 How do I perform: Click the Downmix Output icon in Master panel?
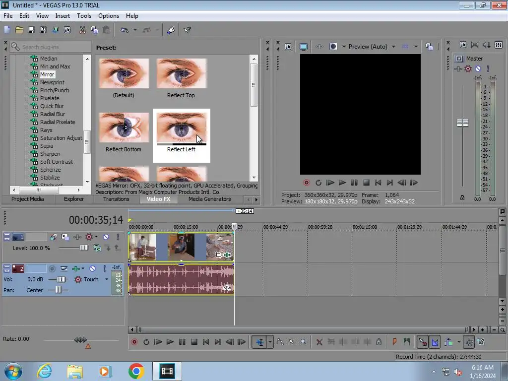point(475,45)
